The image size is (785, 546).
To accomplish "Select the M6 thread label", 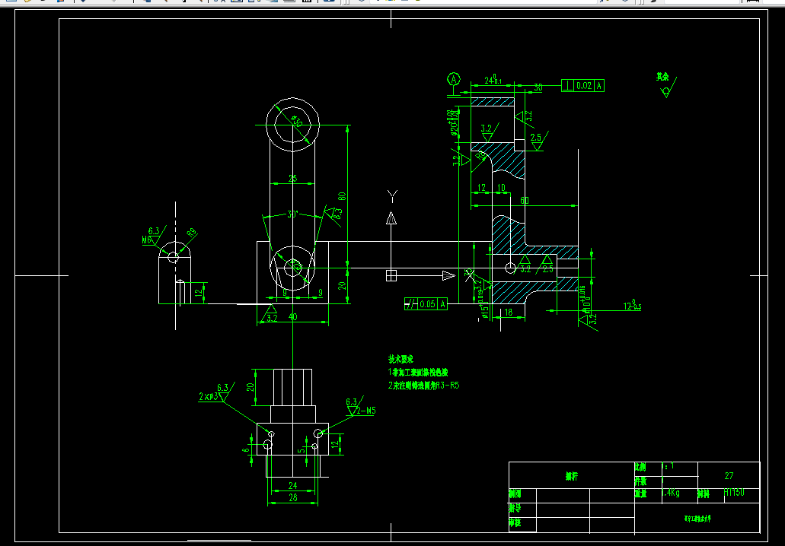I will [x=147, y=240].
